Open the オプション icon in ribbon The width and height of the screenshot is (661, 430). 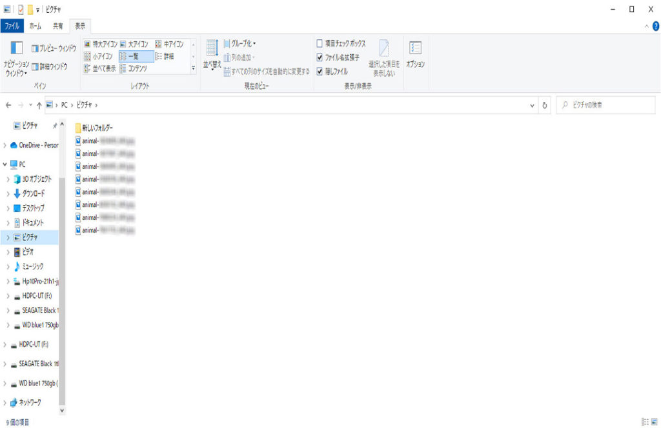pos(415,48)
